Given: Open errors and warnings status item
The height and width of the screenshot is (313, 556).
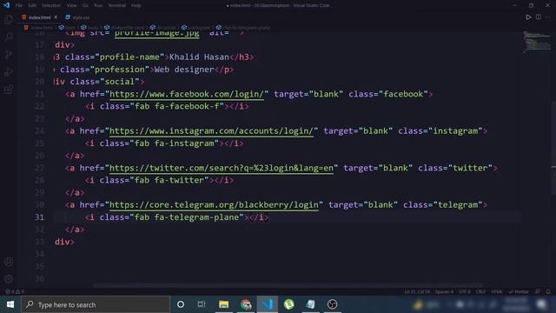Looking at the screenshot, I should click(x=15, y=292).
